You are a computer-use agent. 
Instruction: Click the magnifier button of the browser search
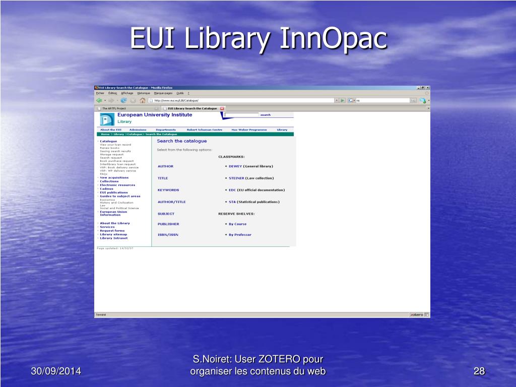point(413,100)
